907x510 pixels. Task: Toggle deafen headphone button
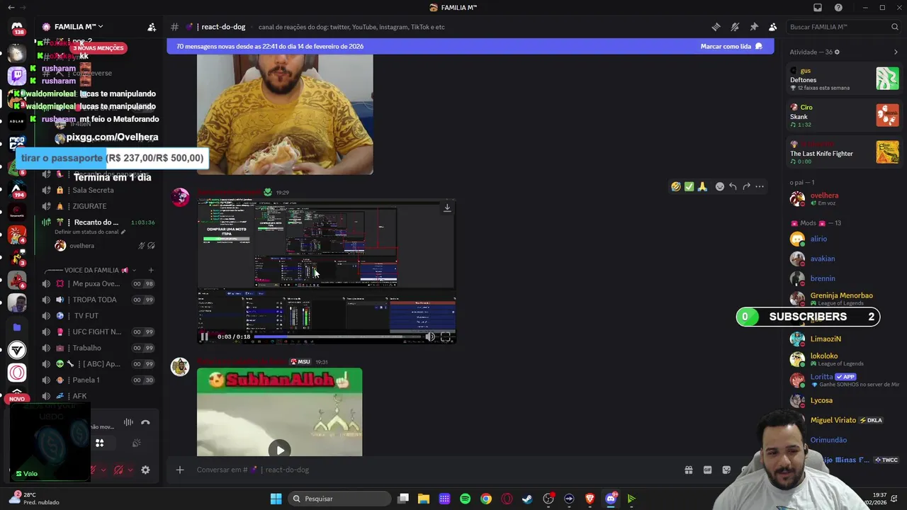tap(118, 470)
